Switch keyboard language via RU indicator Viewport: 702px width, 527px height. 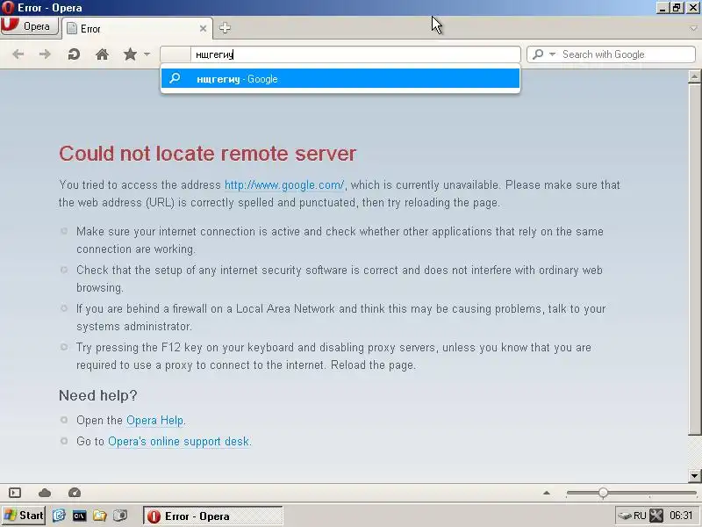click(640, 516)
